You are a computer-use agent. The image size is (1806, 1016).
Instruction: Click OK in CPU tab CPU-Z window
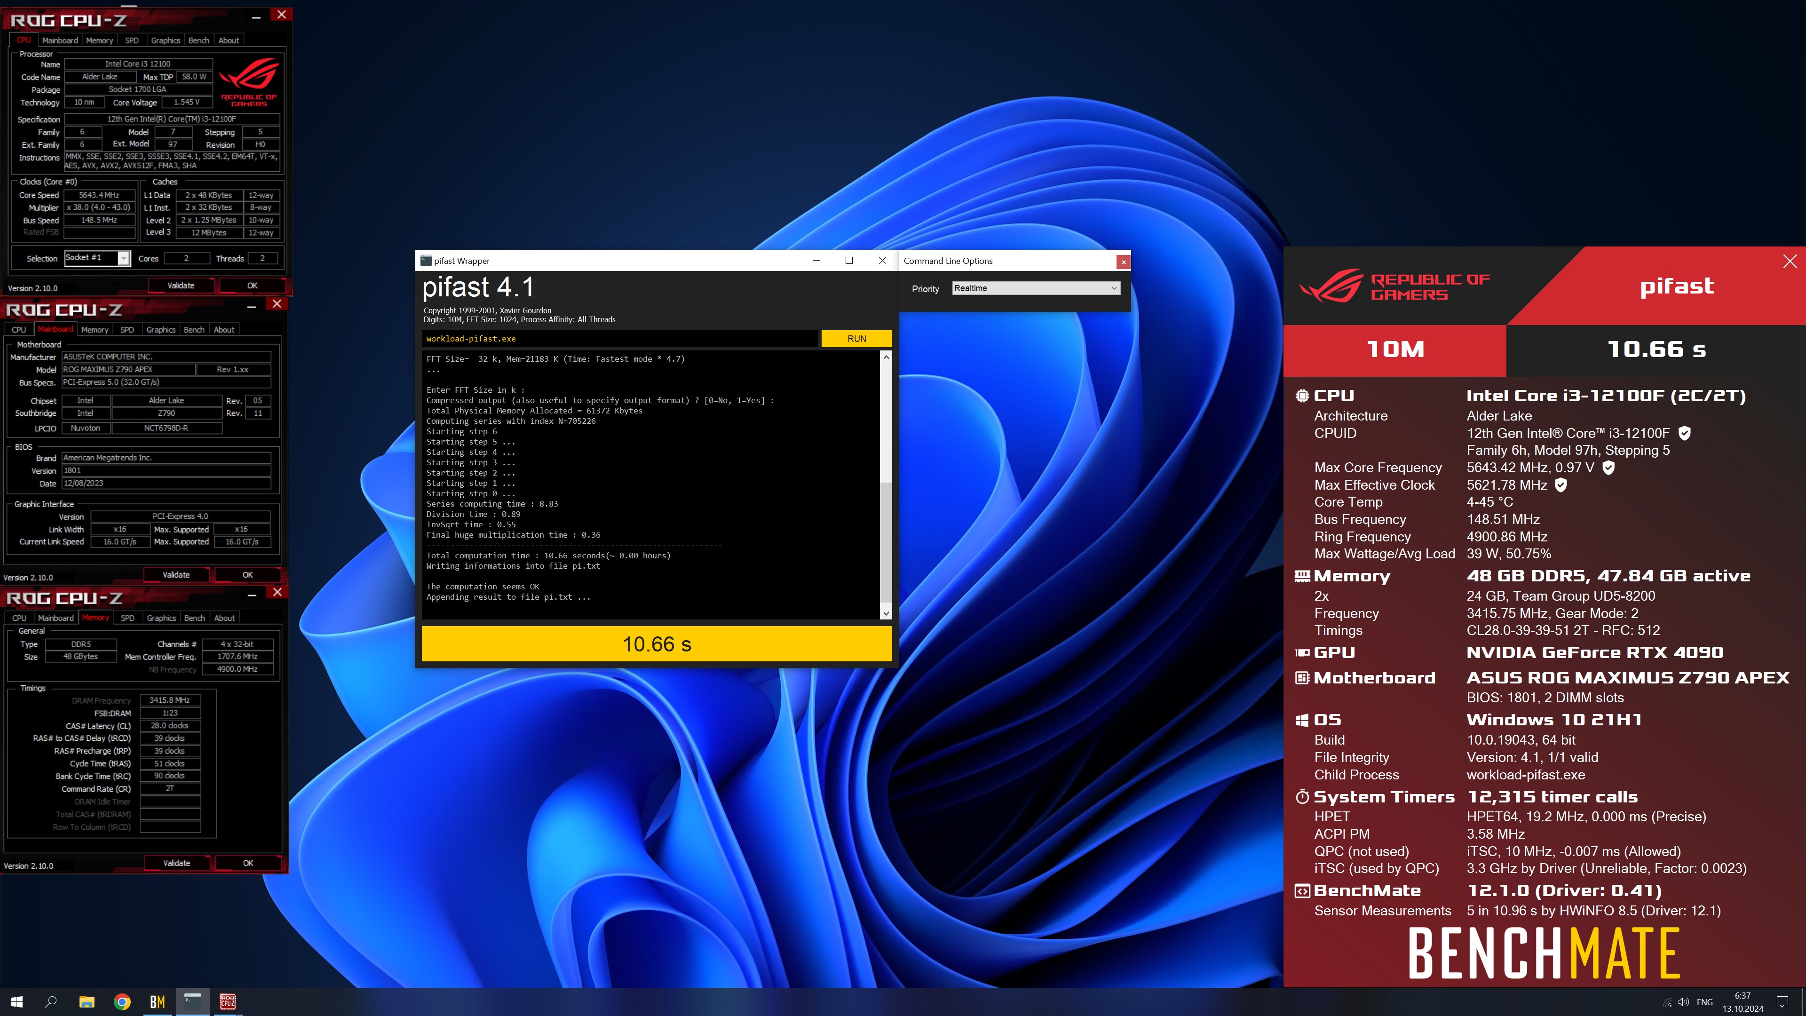(x=253, y=286)
